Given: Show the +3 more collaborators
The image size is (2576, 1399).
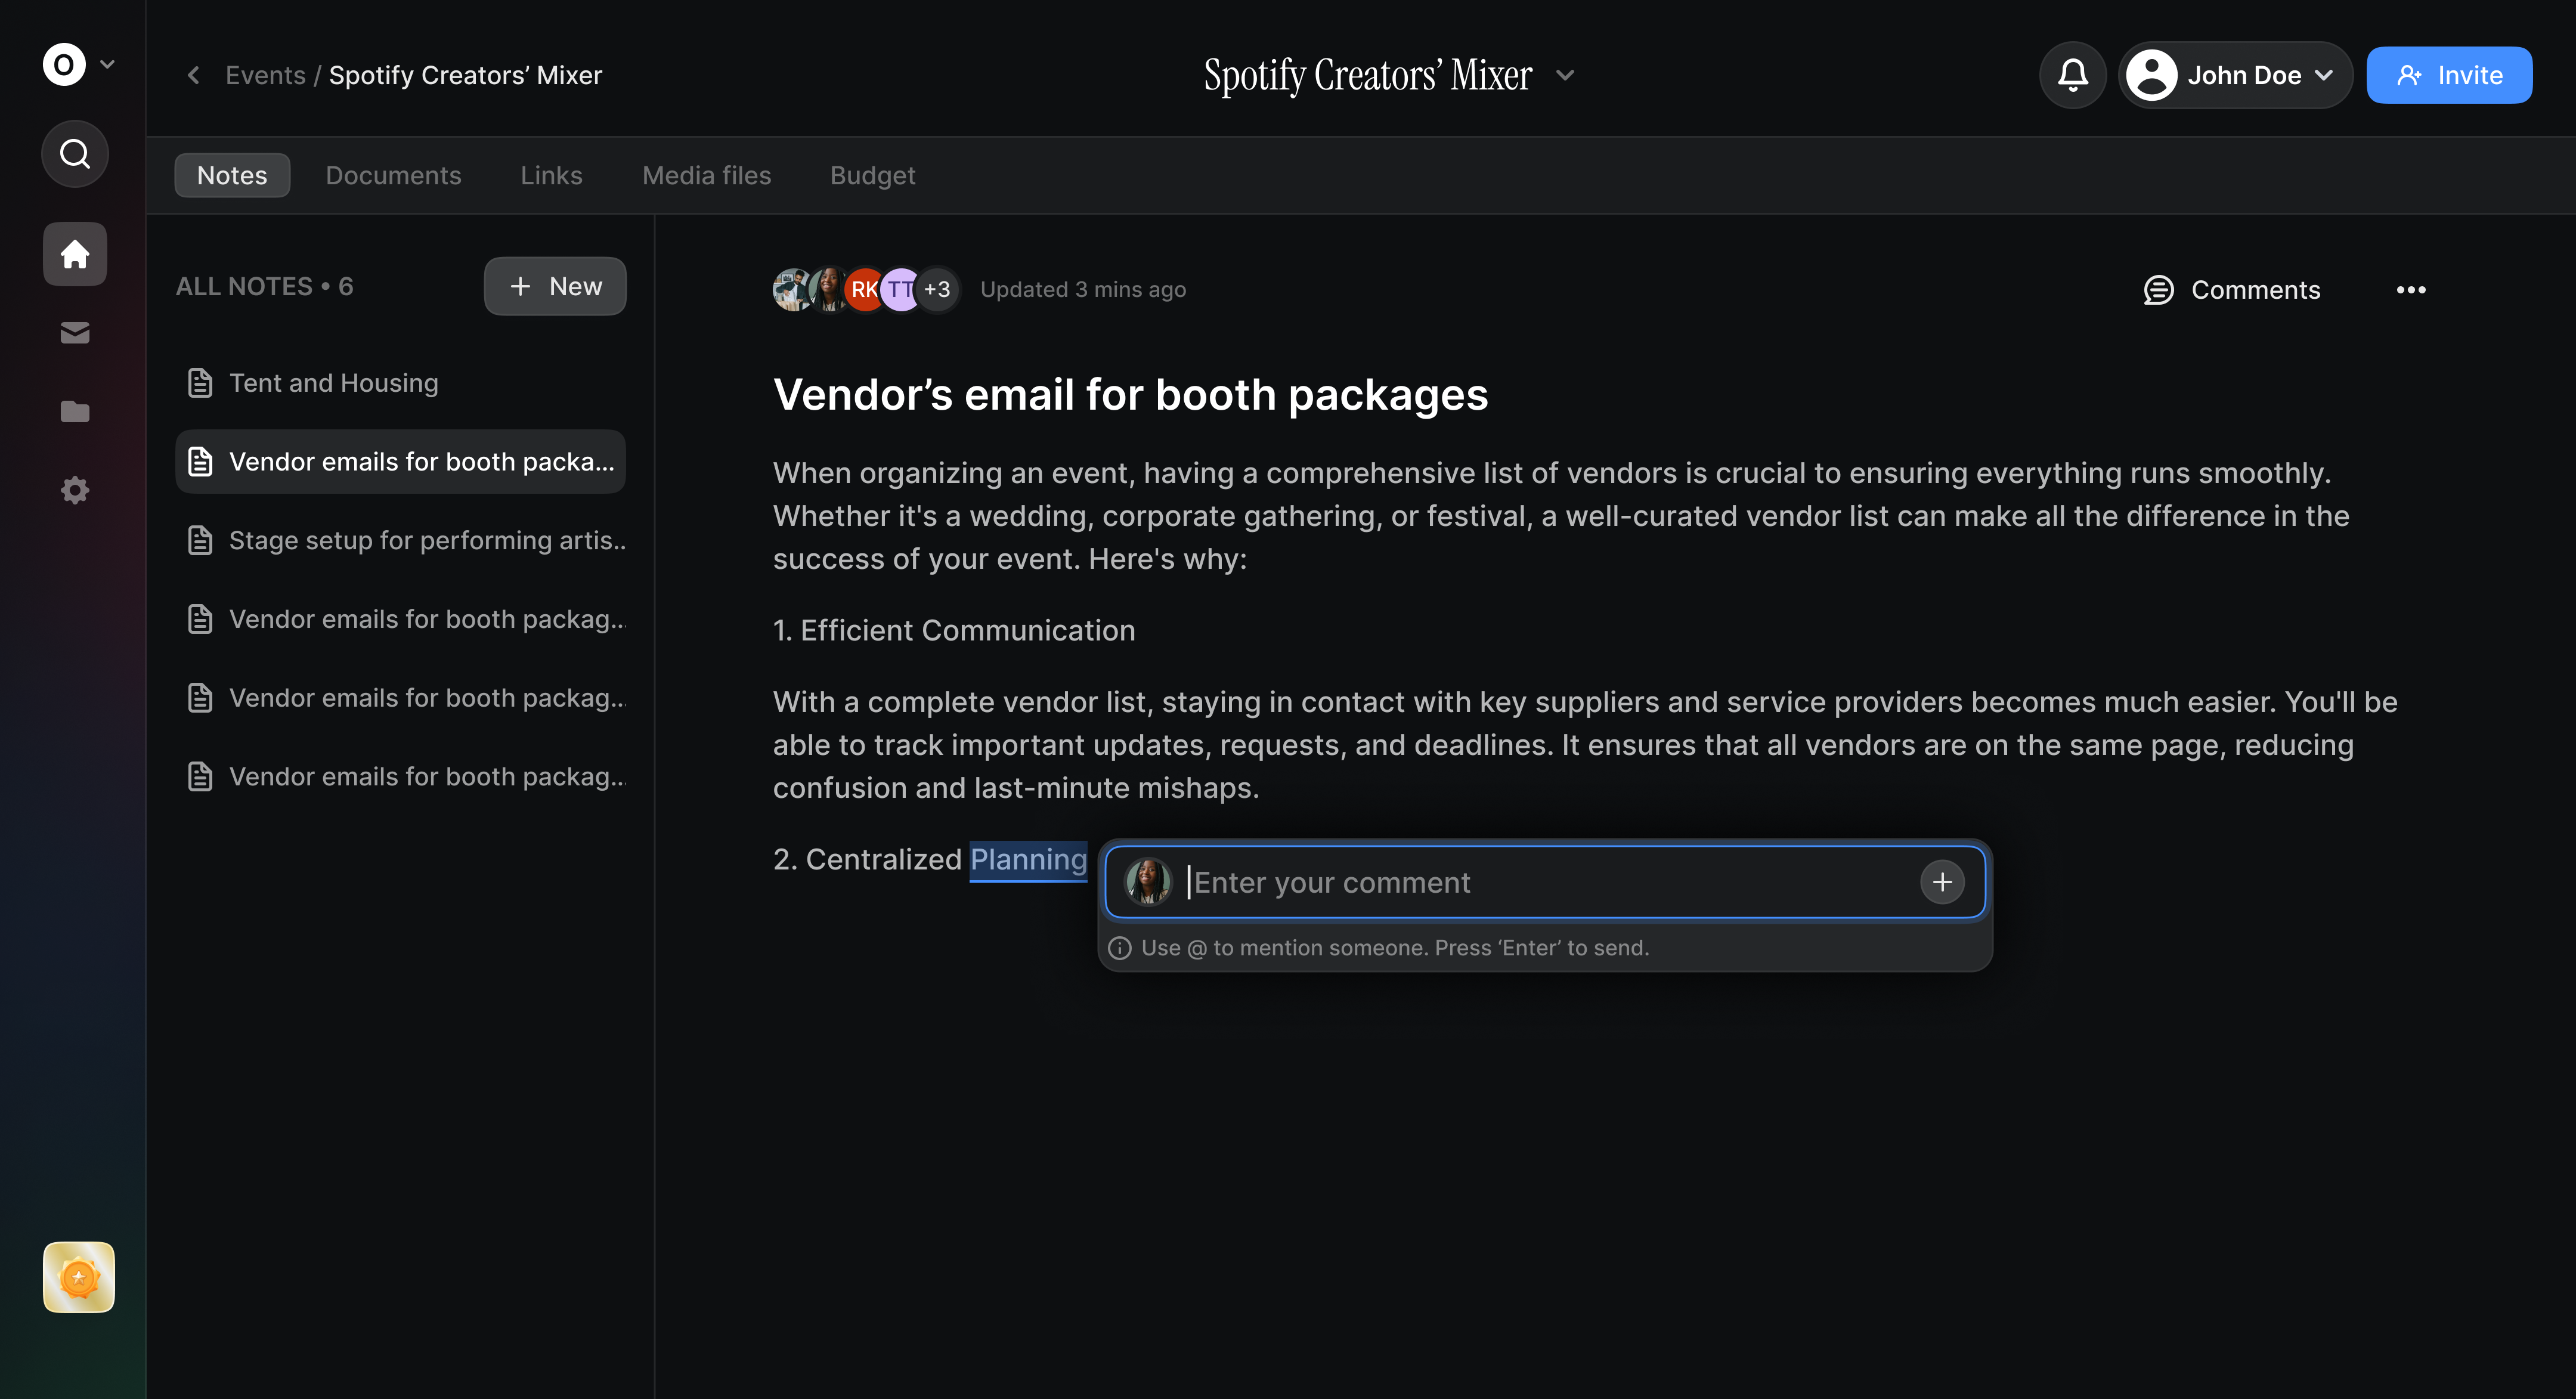Looking at the screenshot, I should (937, 290).
